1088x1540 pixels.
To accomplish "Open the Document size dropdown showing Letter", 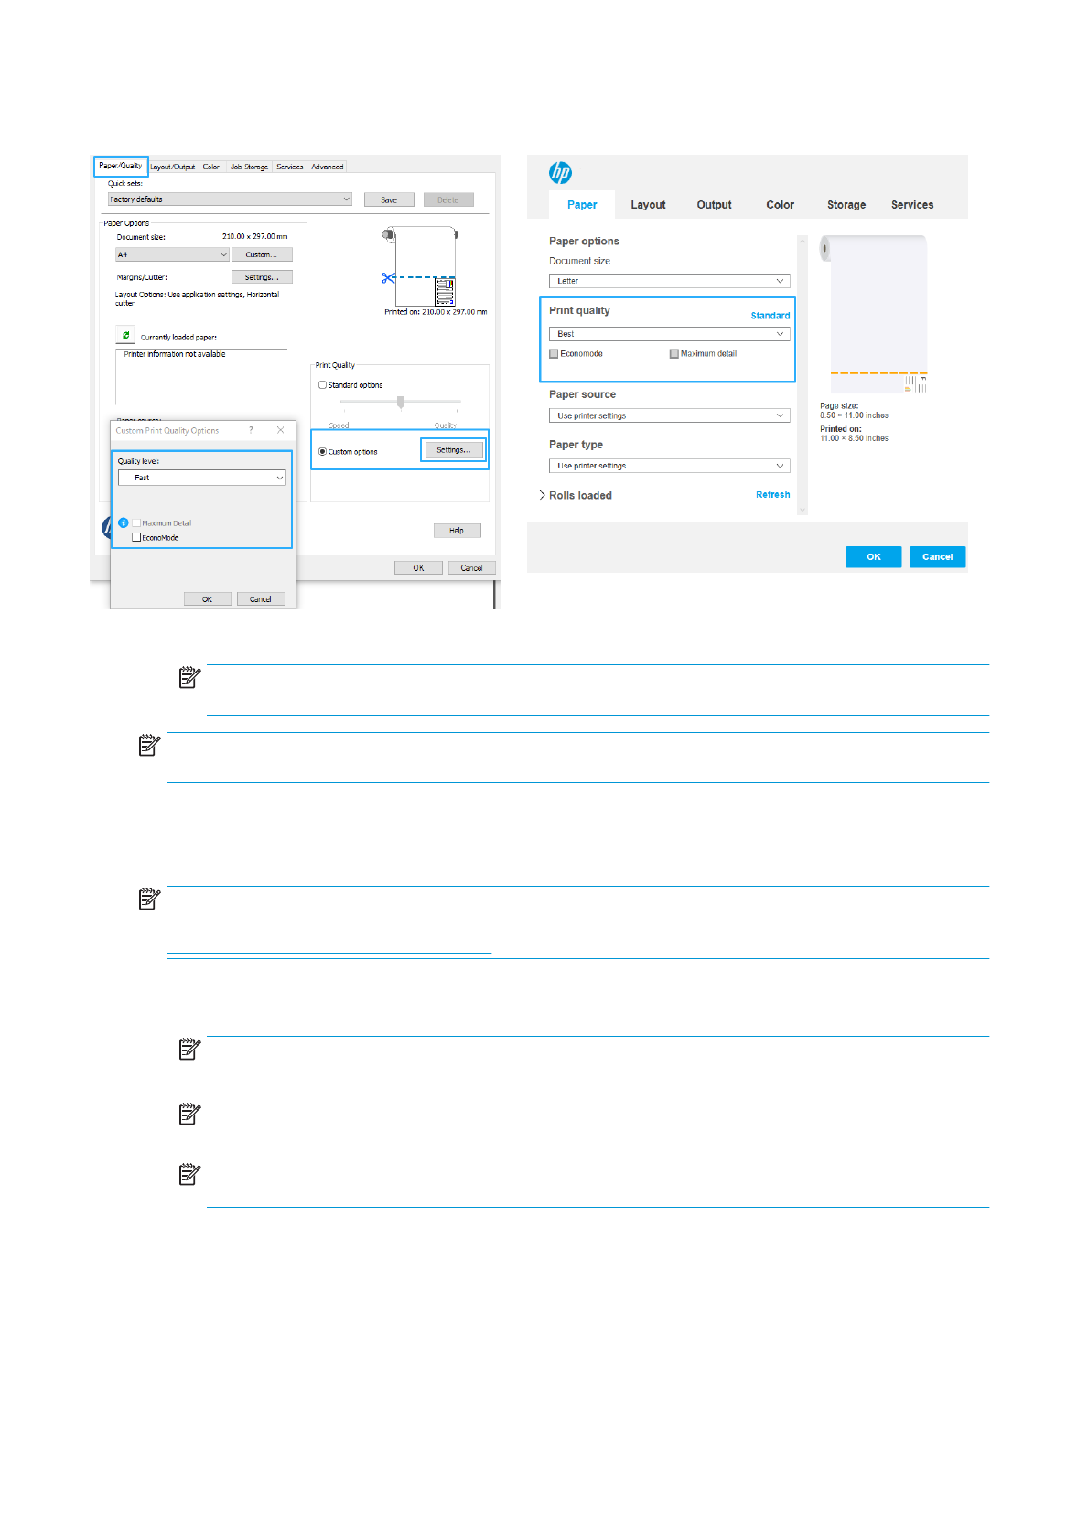I will [669, 281].
